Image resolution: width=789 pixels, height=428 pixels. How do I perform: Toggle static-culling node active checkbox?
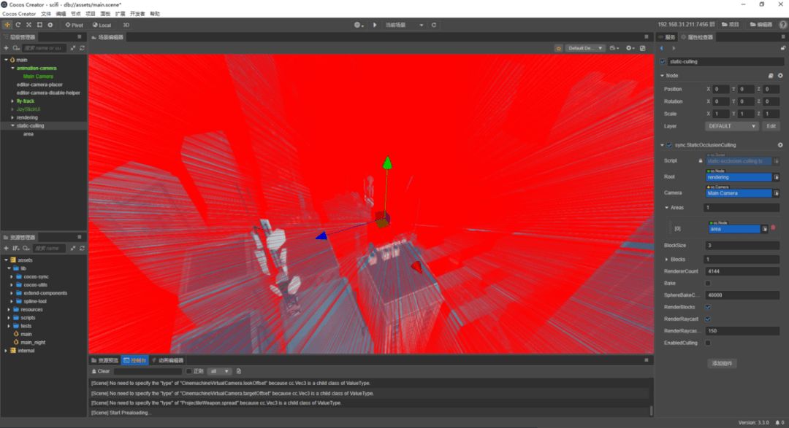coord(662,62)
